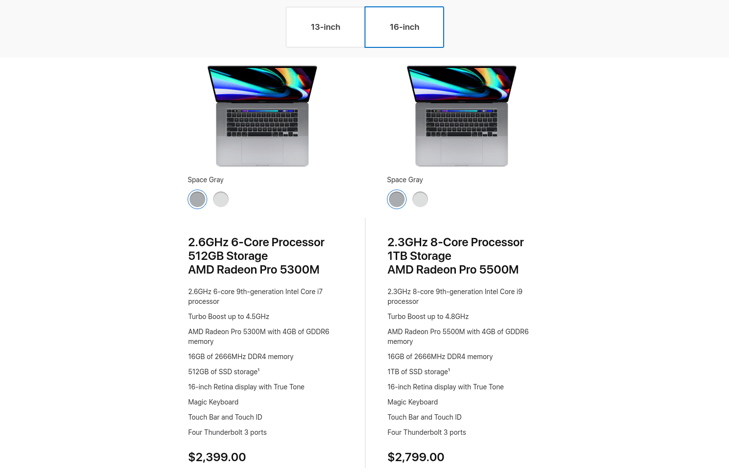The image size is (729, 468).
Task: Click the "AMD Radeon Pro 5300M" heading line
Action: pyautogui.click(x=254, y=270)
